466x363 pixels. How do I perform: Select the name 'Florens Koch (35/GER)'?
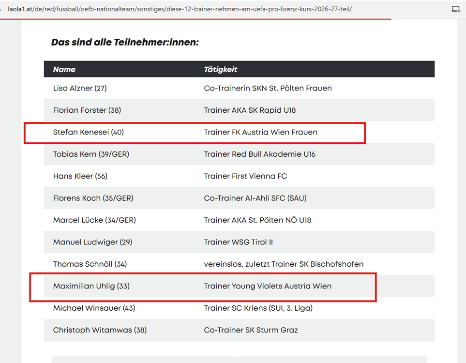click(x=93, y=198)
